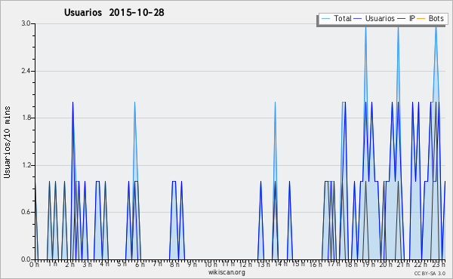Click the 1.8 y-axis value
The height and width of the screenshot is (279, 453).
pos(26,118)
